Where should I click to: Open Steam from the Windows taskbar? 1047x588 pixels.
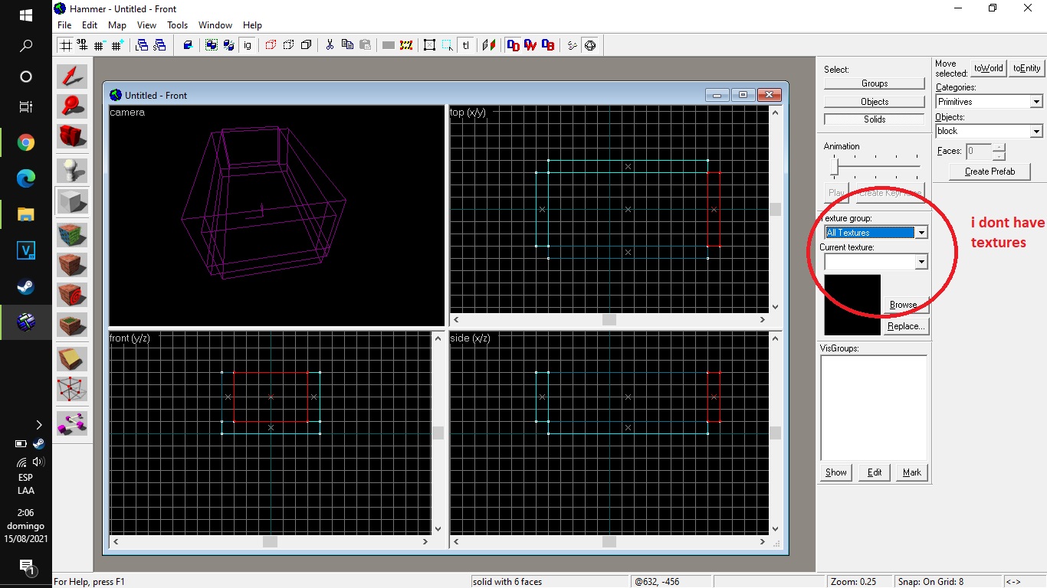26,287
